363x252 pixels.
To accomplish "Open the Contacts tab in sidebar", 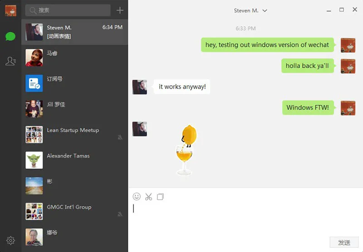I will click(10, 61).
